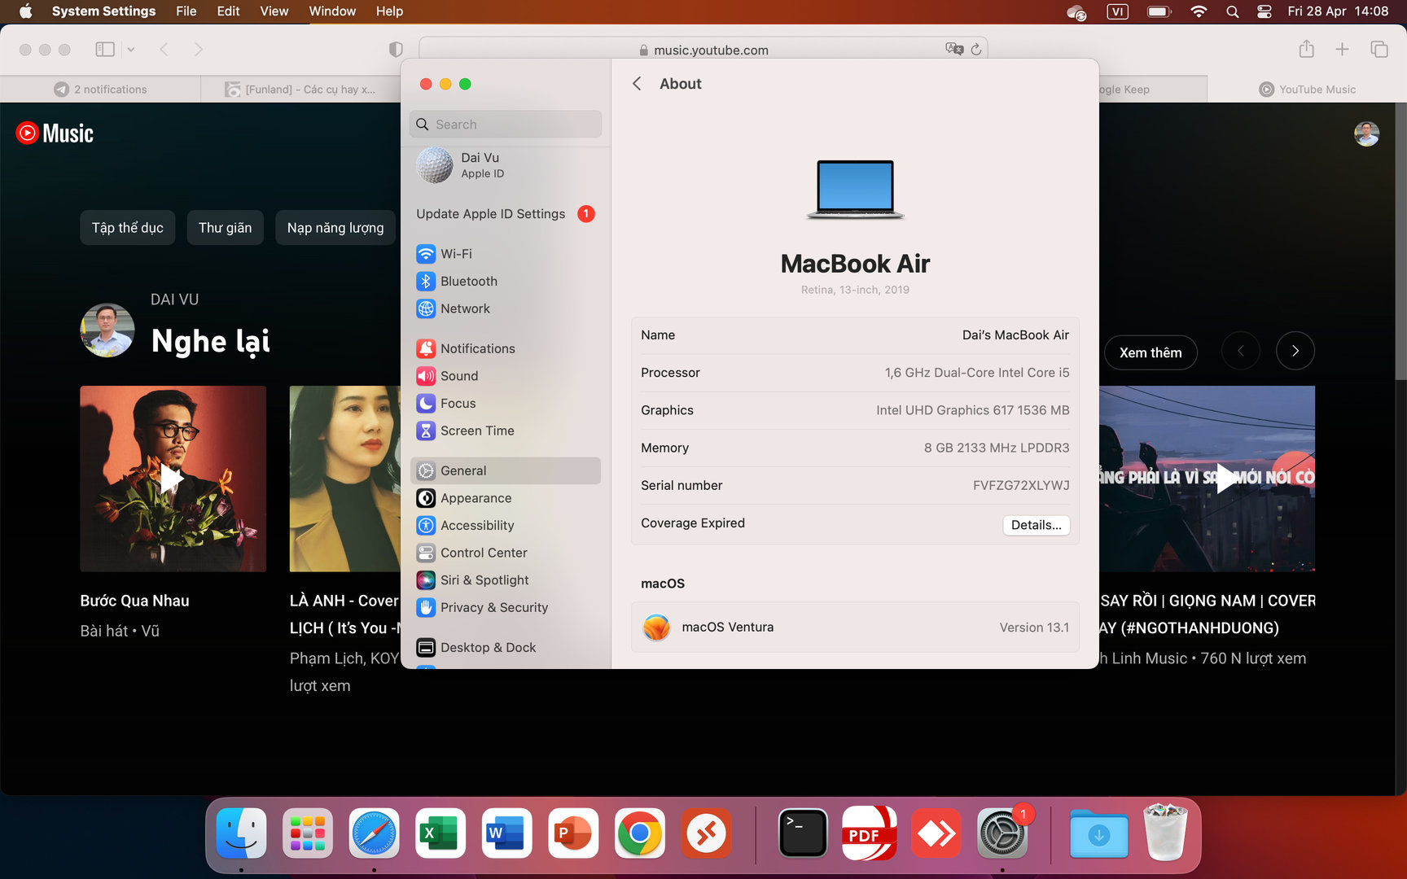Image resolution: width=1407 pixels, height=879 pixels.
Task: Select Network in the sidebar
Action: click(464, 309)
